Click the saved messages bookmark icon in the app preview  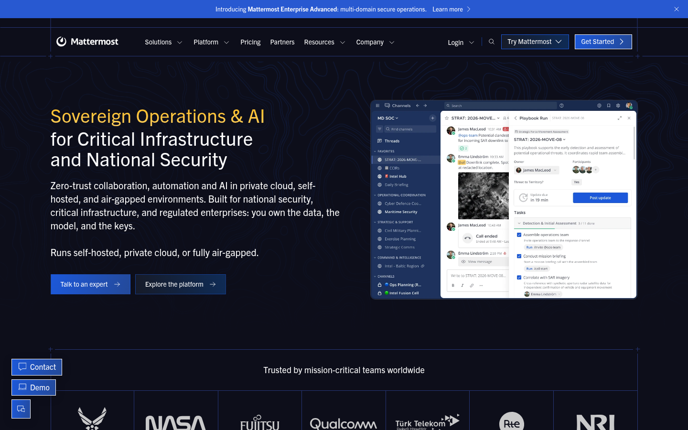pos(609,106)
